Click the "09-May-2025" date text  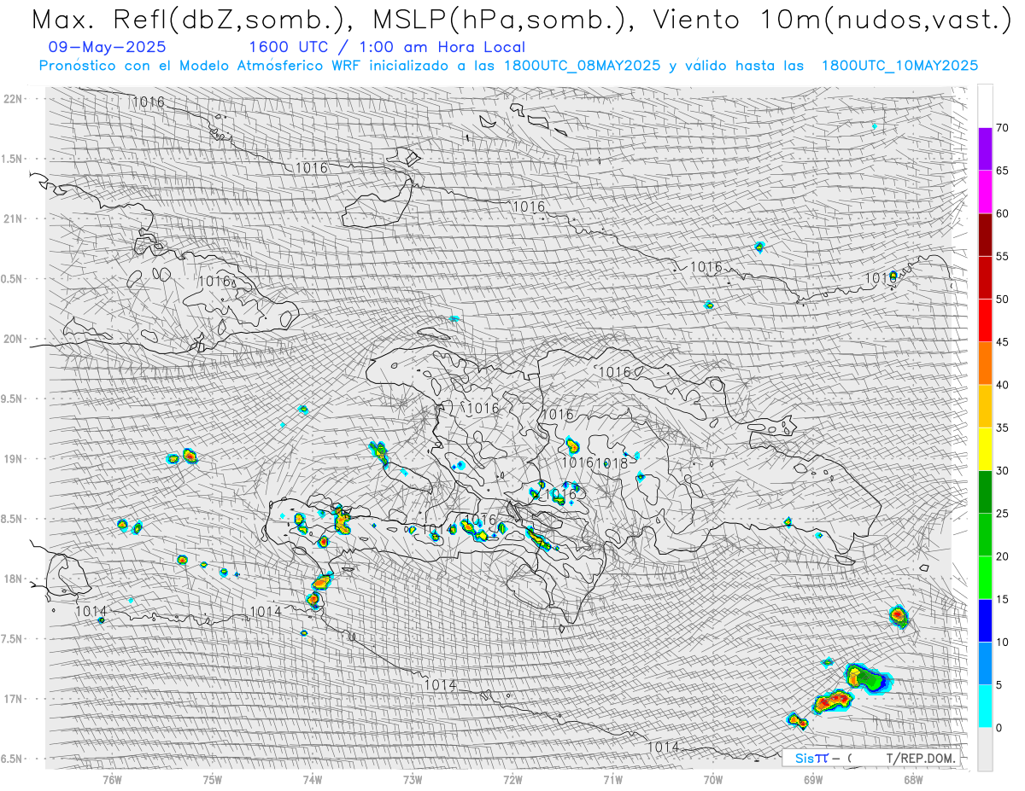coord(108,48)
